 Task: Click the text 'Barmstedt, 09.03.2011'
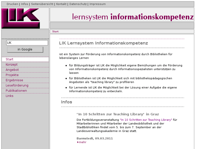tap(95, 138)
